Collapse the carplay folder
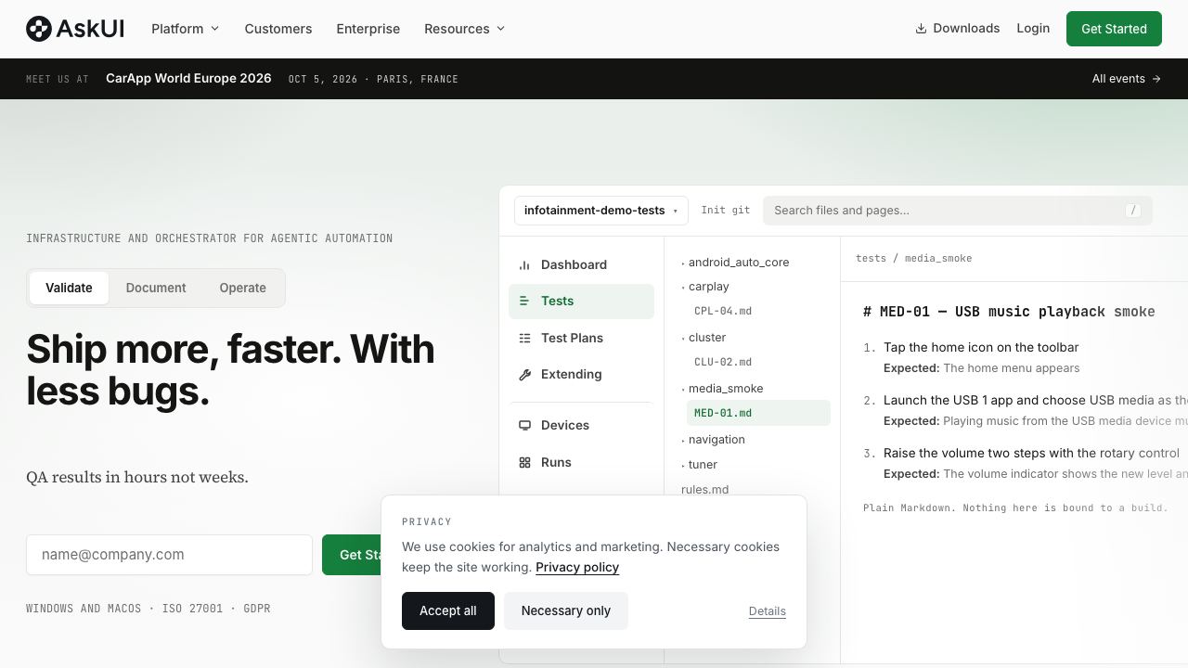The width and height of the screenshot is (1188, 668). click(705, 287)
